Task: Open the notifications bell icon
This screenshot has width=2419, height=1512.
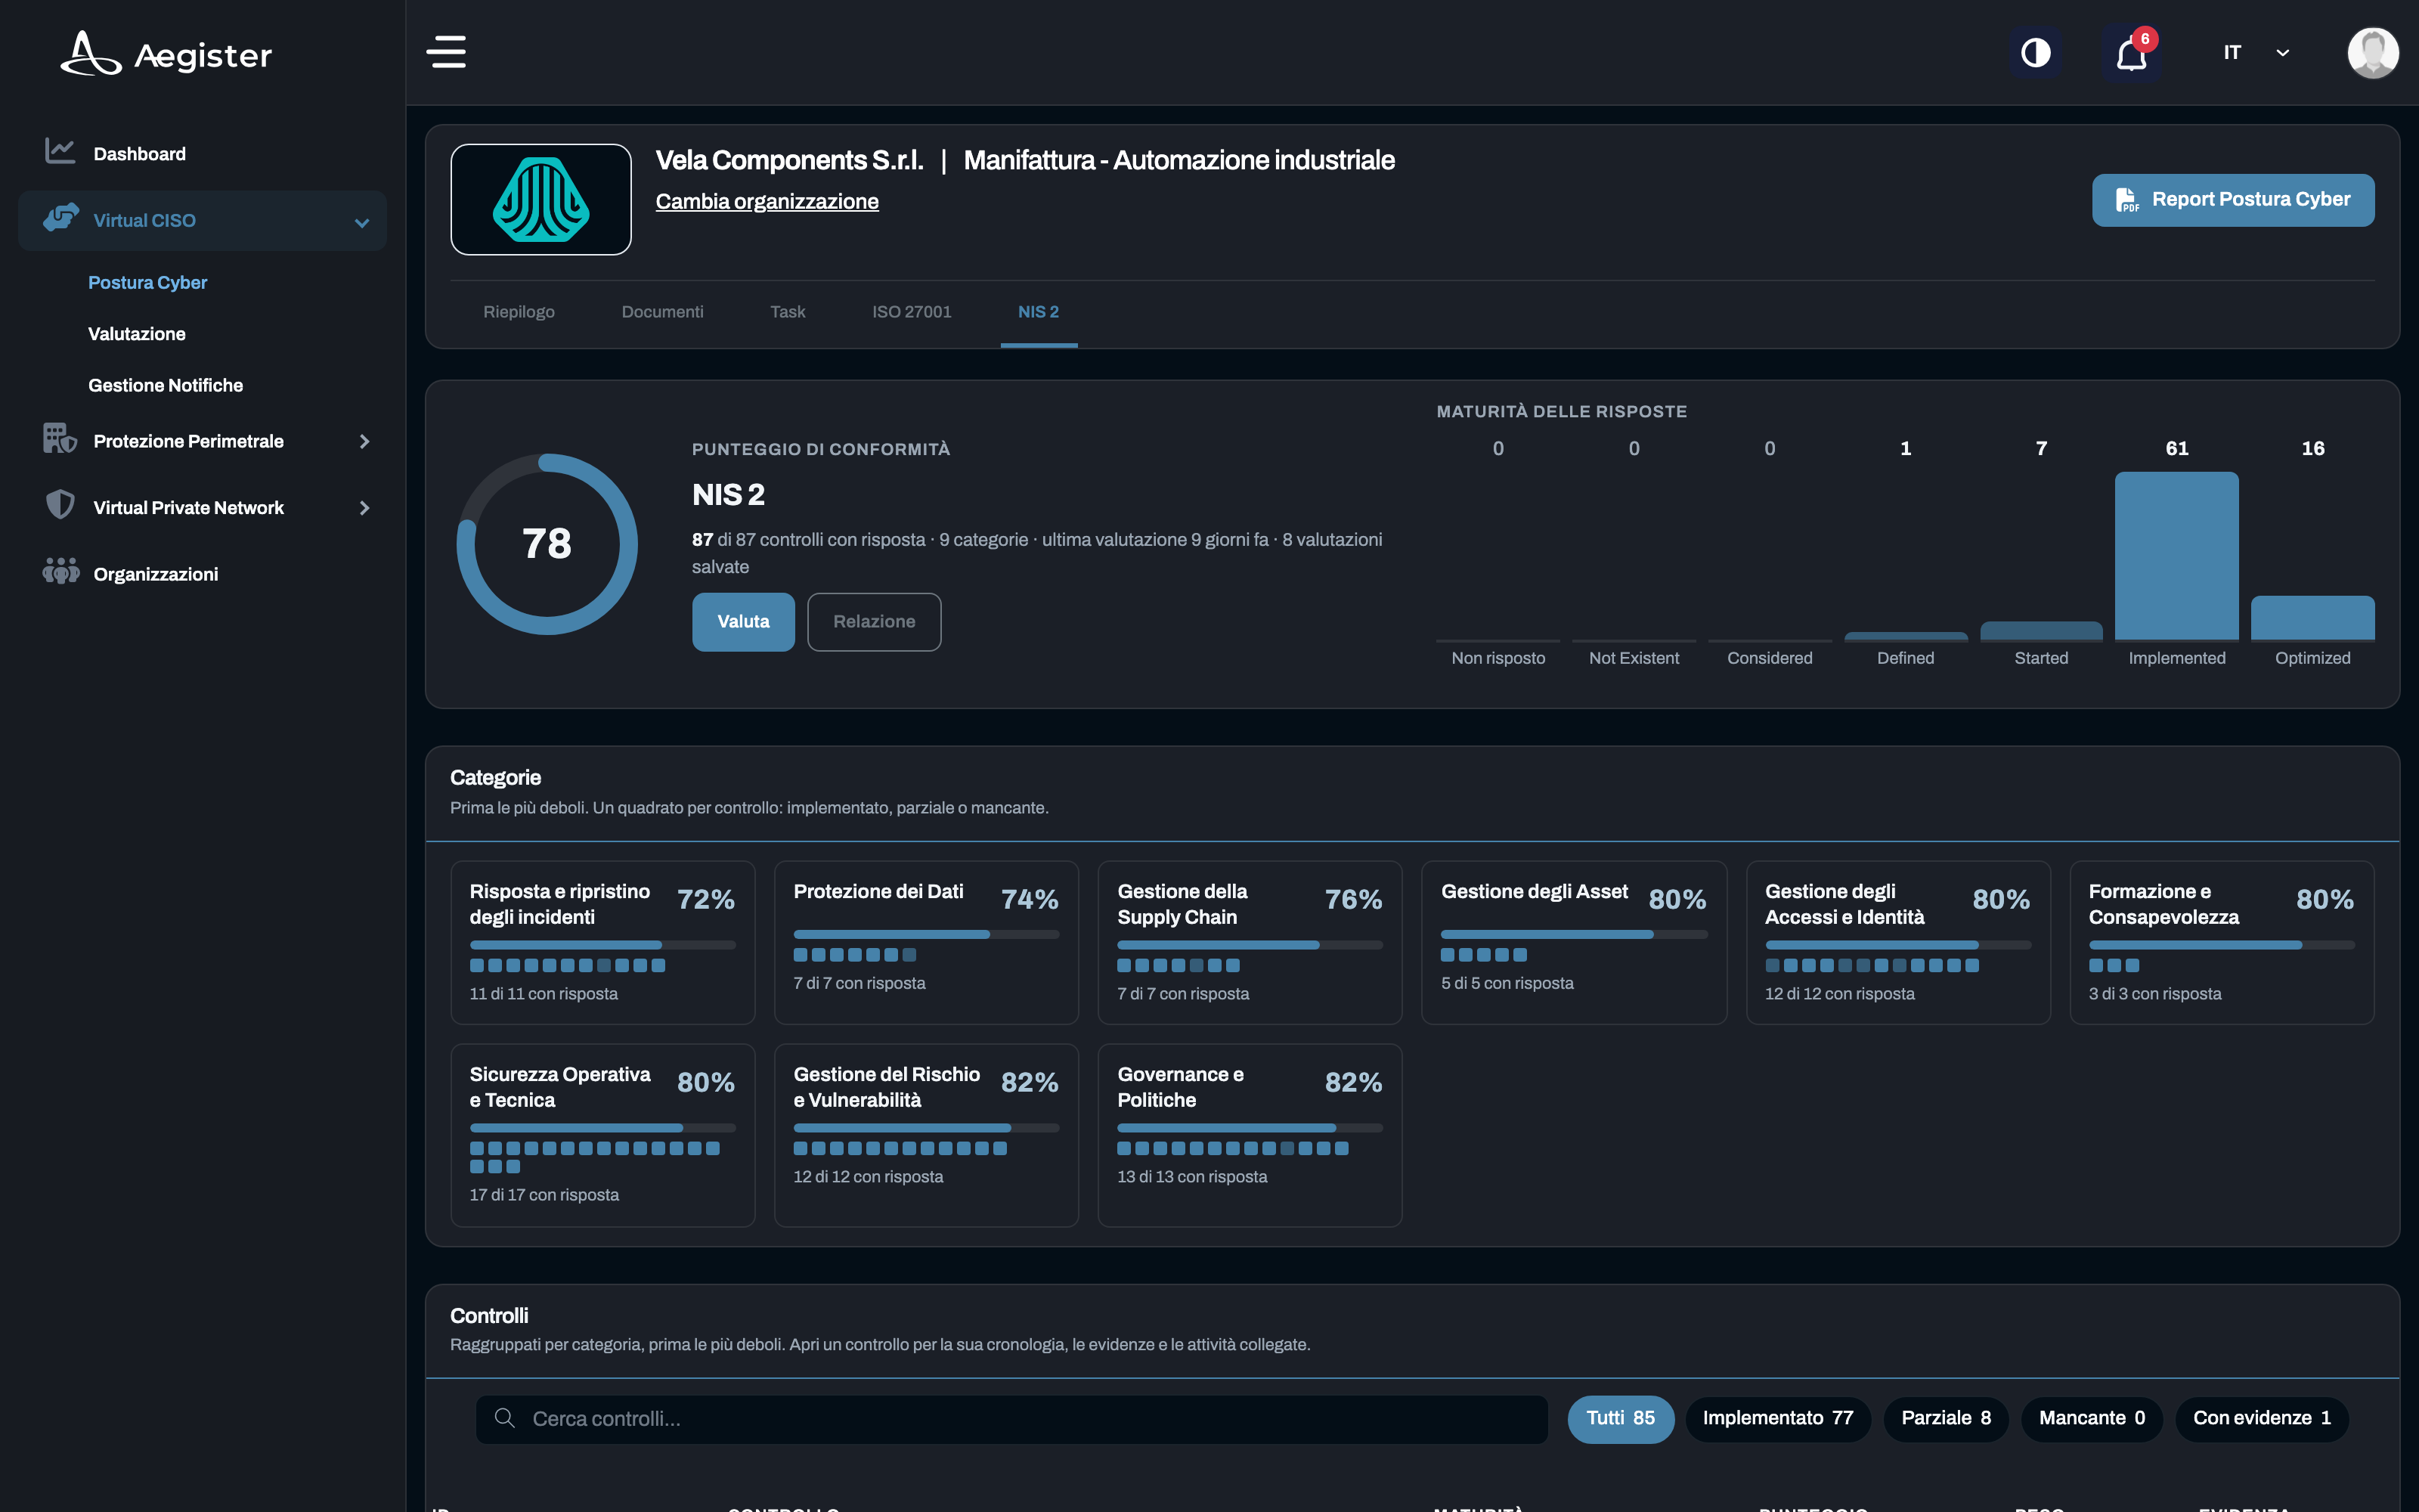Action: coord(2131,52)
